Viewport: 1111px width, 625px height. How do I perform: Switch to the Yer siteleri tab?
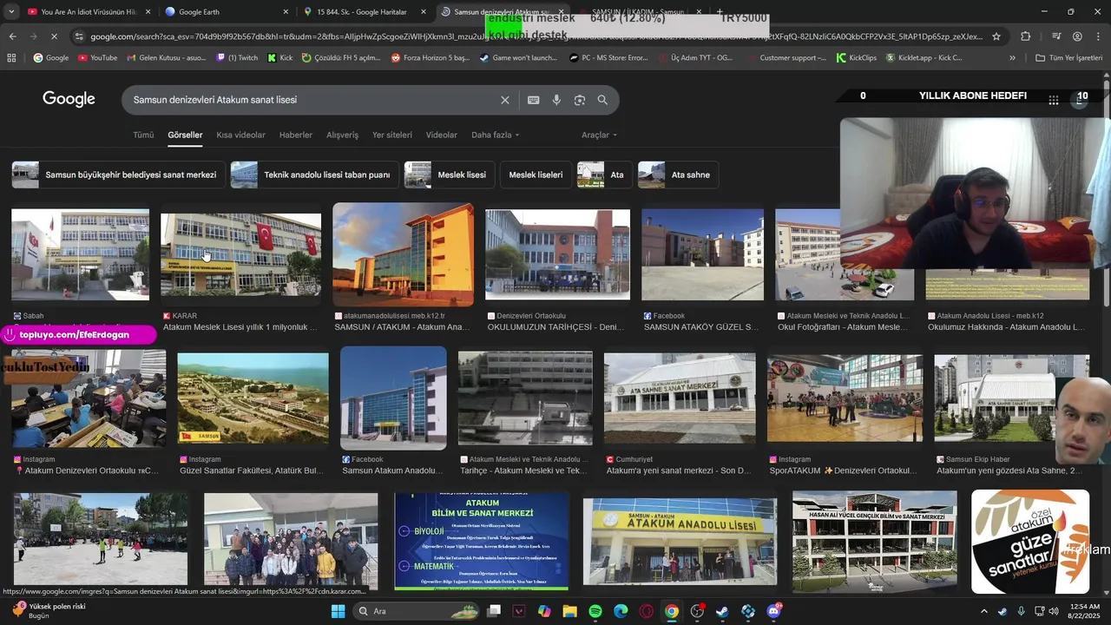392,135
